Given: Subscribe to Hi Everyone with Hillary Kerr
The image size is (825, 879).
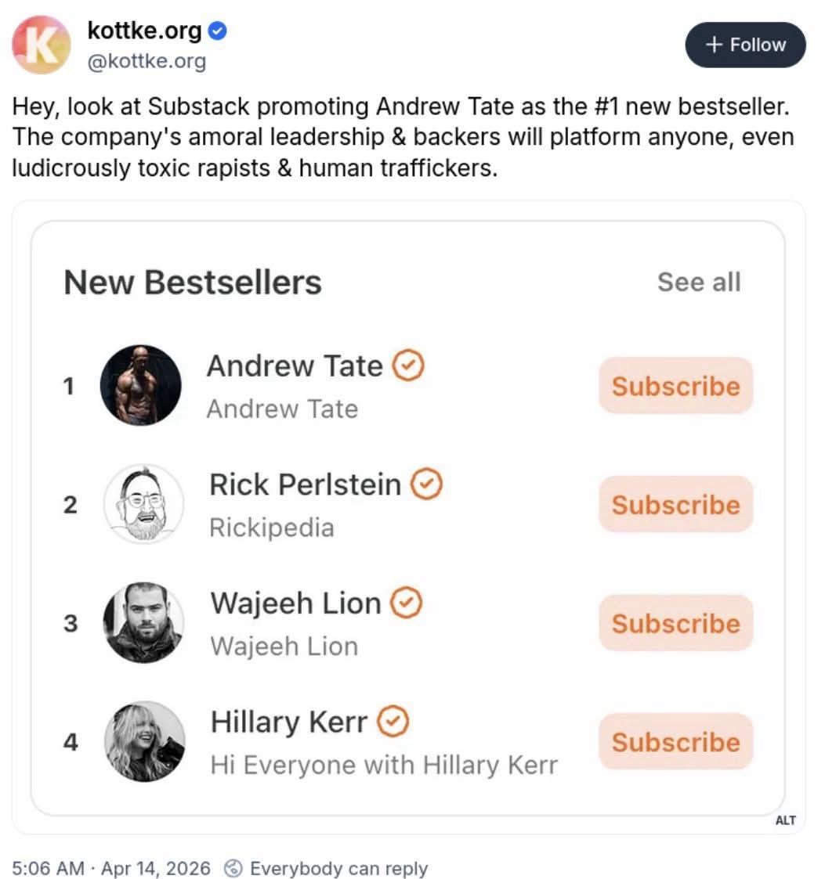Looking at the screenshot, I should [675, 742].
